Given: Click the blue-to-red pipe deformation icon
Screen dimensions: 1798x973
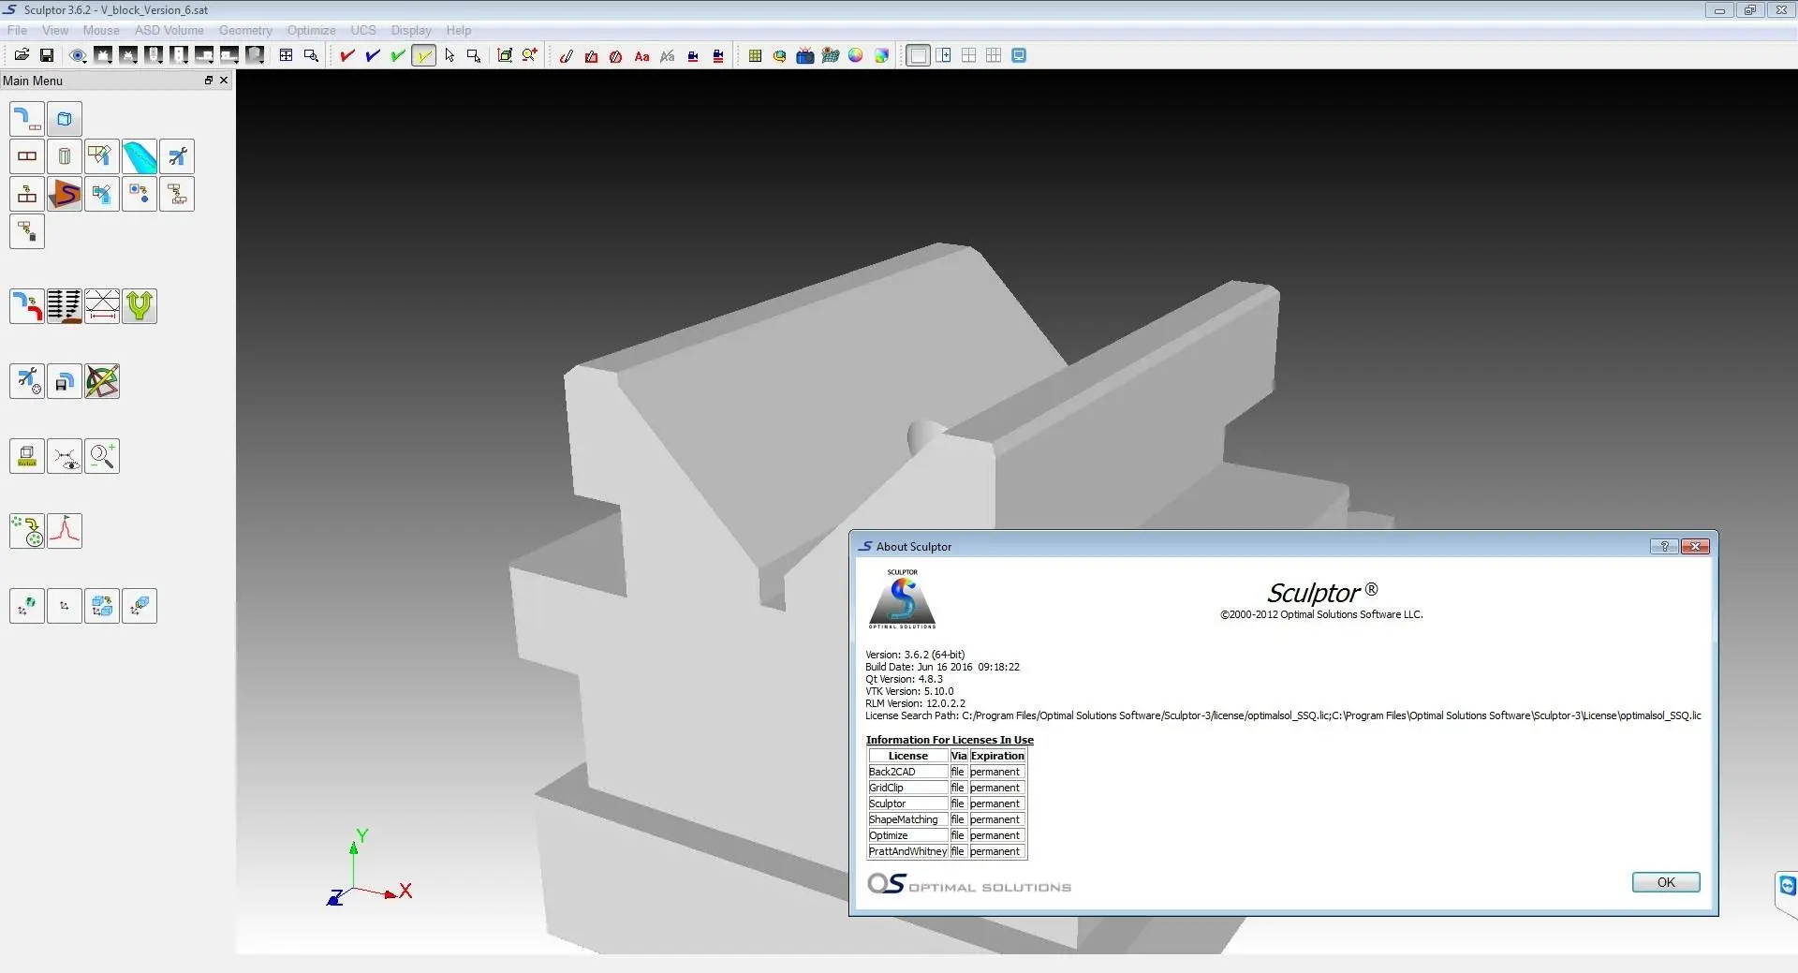Looking at the screenshot, I should pyautogui.click(x=27, y=306).
